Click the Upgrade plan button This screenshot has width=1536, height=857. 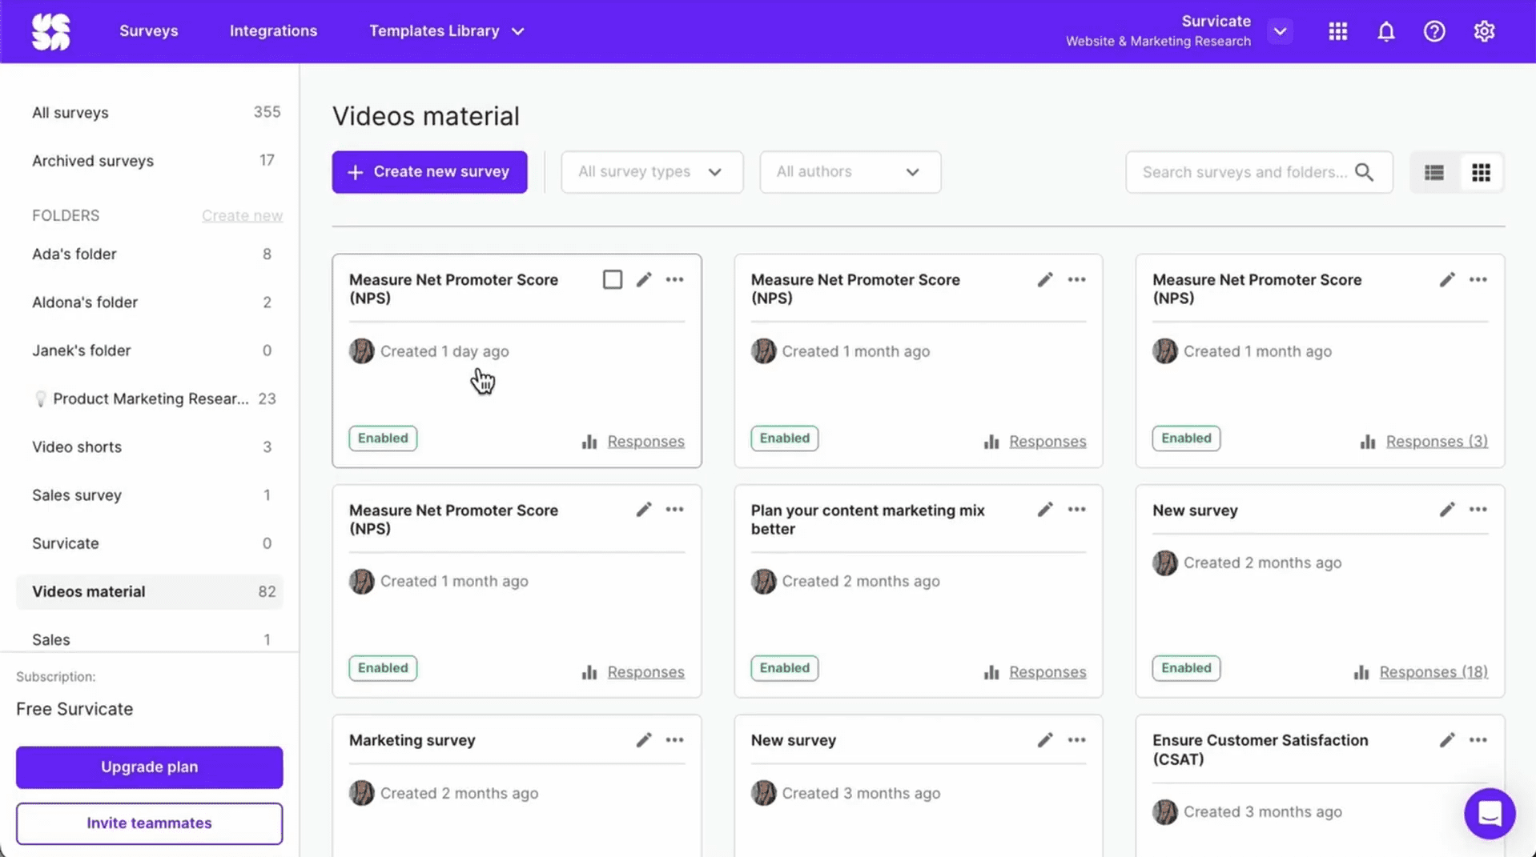click(149, 767)
